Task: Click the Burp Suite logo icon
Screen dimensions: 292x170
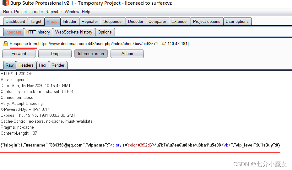Action: 6,3
